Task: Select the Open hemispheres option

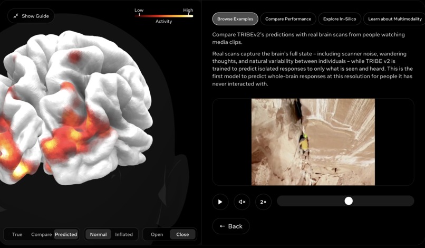Action: 157,234
